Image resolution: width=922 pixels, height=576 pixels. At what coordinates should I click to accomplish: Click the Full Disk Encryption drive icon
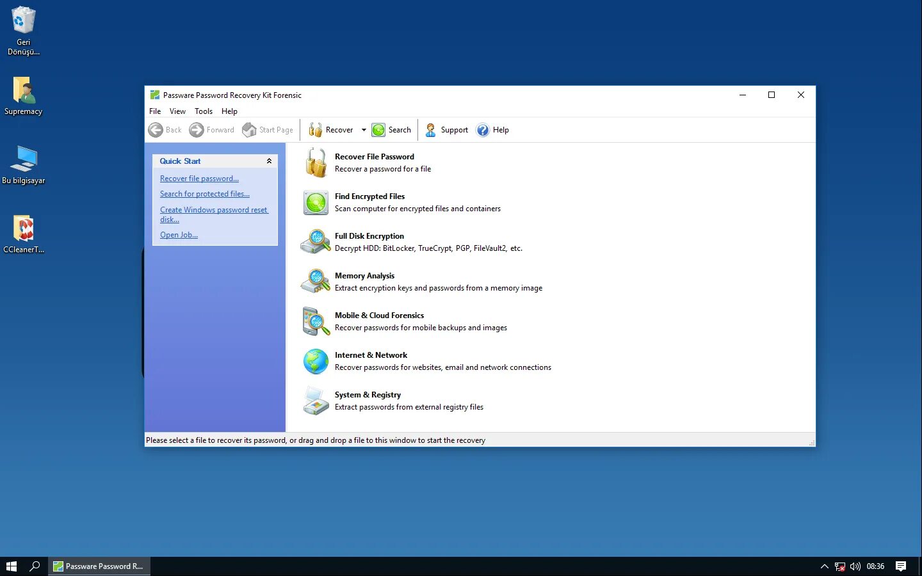point(316,243)
